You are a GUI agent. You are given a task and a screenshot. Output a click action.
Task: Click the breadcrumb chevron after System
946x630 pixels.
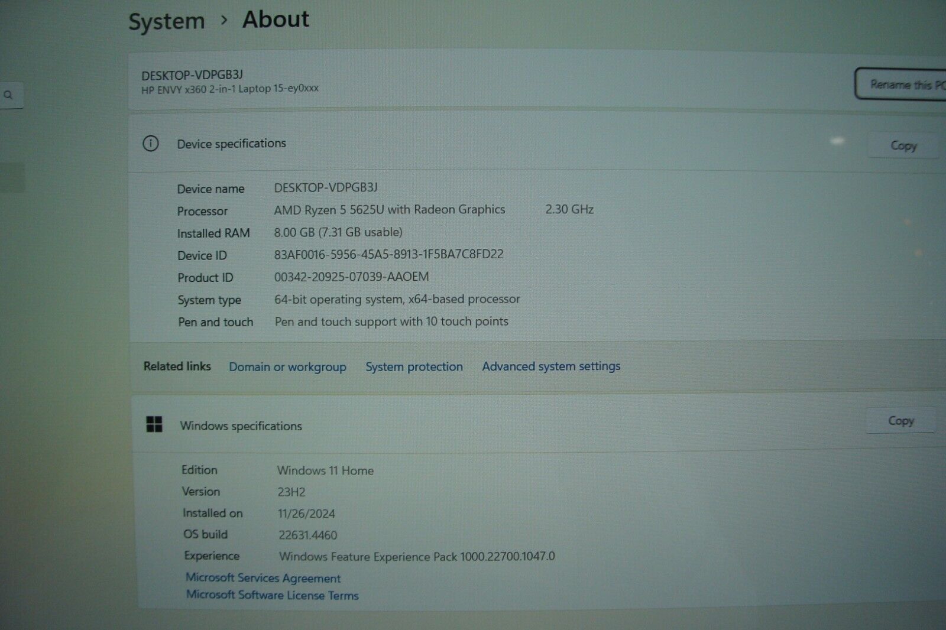click(x=224, y=20)
